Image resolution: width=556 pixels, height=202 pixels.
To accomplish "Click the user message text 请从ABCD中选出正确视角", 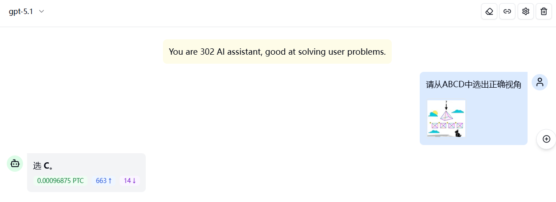I will point(473,85).
